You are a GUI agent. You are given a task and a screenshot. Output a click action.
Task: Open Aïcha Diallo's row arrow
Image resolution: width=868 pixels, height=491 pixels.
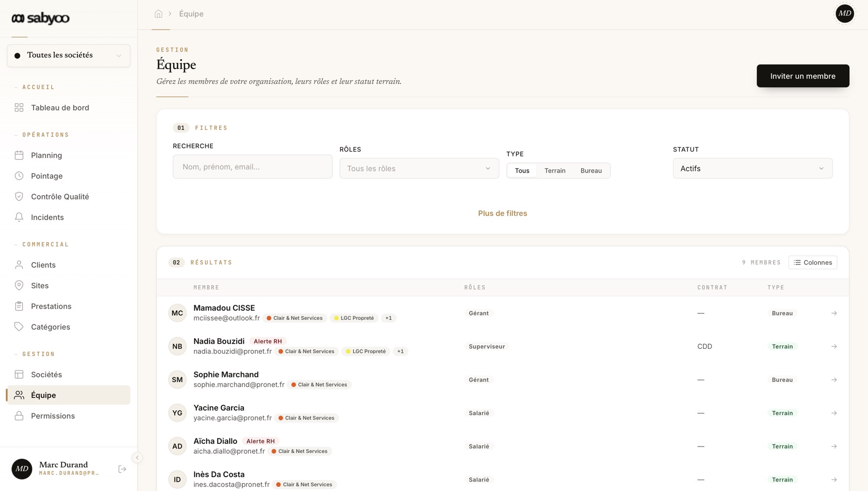click(x=834, y=446)
